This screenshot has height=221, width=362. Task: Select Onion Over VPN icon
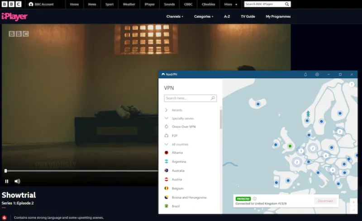[x=166, y=127]
